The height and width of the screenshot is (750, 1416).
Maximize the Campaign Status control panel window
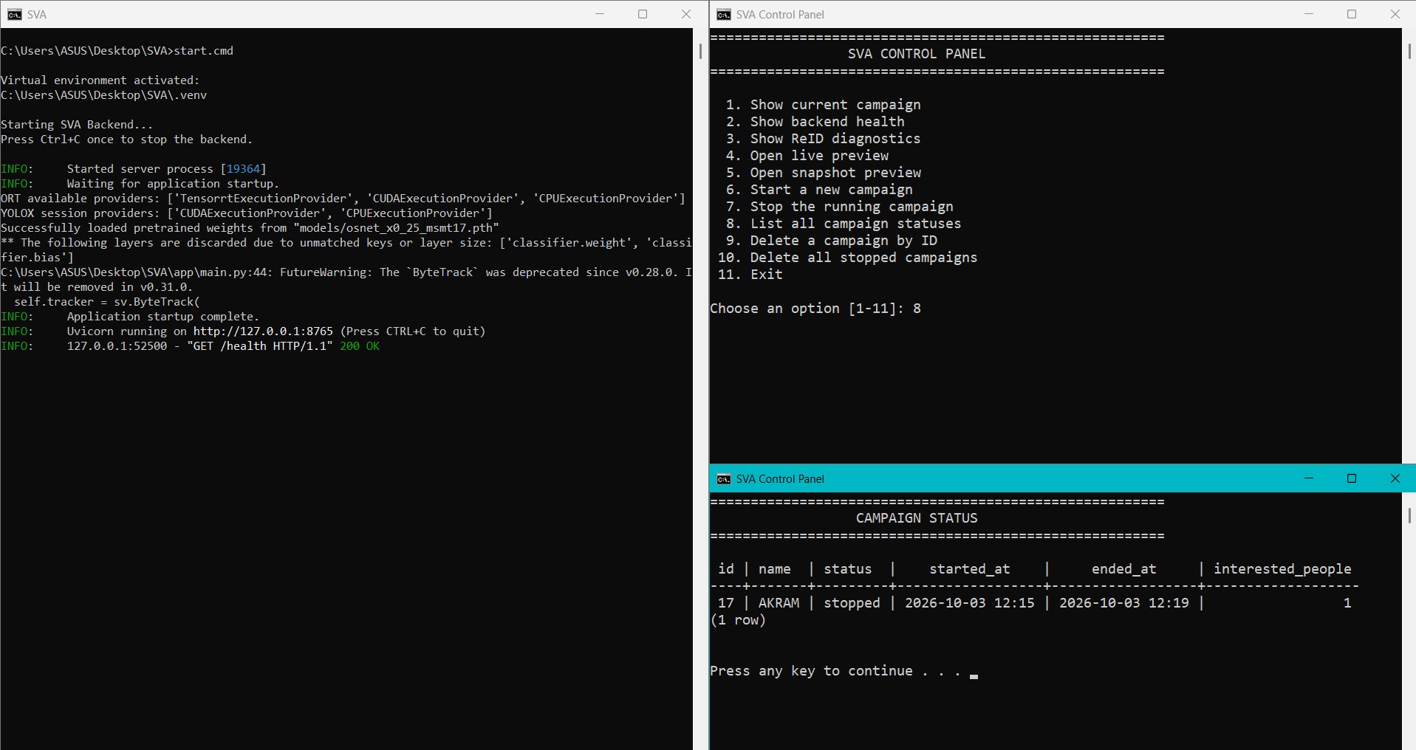pos(1352,478)
